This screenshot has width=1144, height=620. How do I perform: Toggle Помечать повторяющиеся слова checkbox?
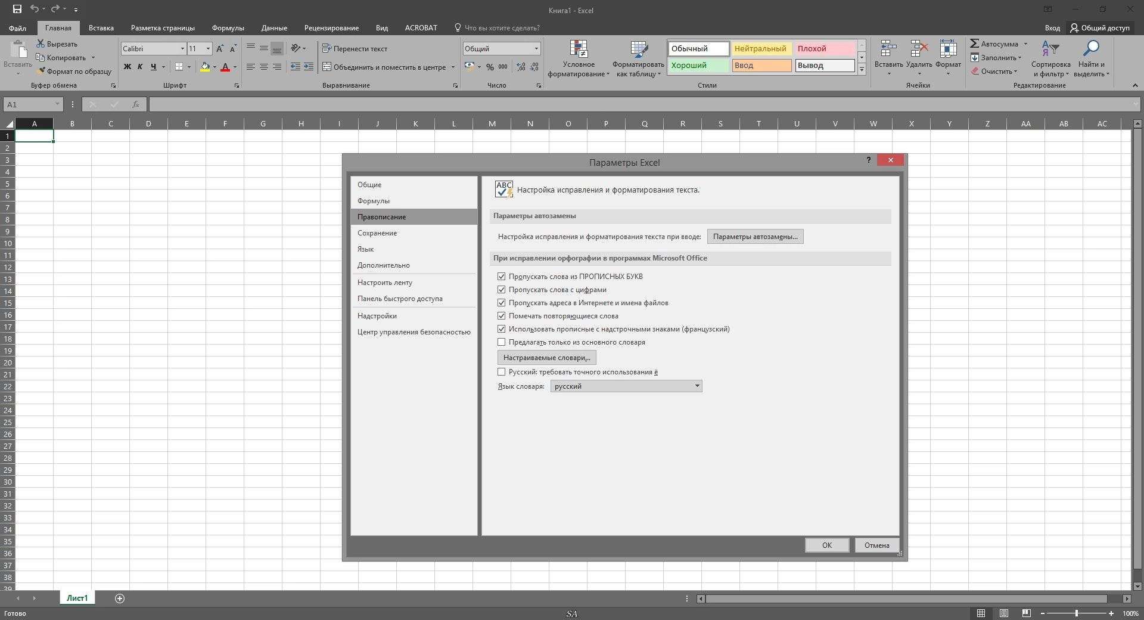(501, 316)
